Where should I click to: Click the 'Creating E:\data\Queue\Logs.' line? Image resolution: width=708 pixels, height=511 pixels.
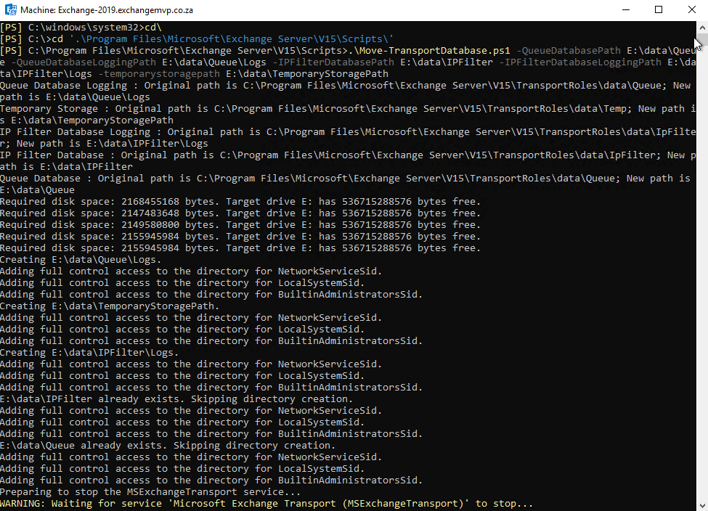point(81,260)
